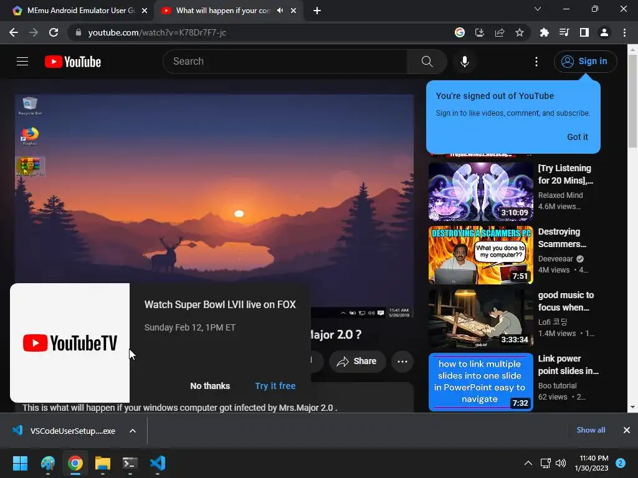The height and width of the screenshot is (478, 638).
Task: Click the browser forward arrow
Action: pyautogui.click(x=34, y=32)
